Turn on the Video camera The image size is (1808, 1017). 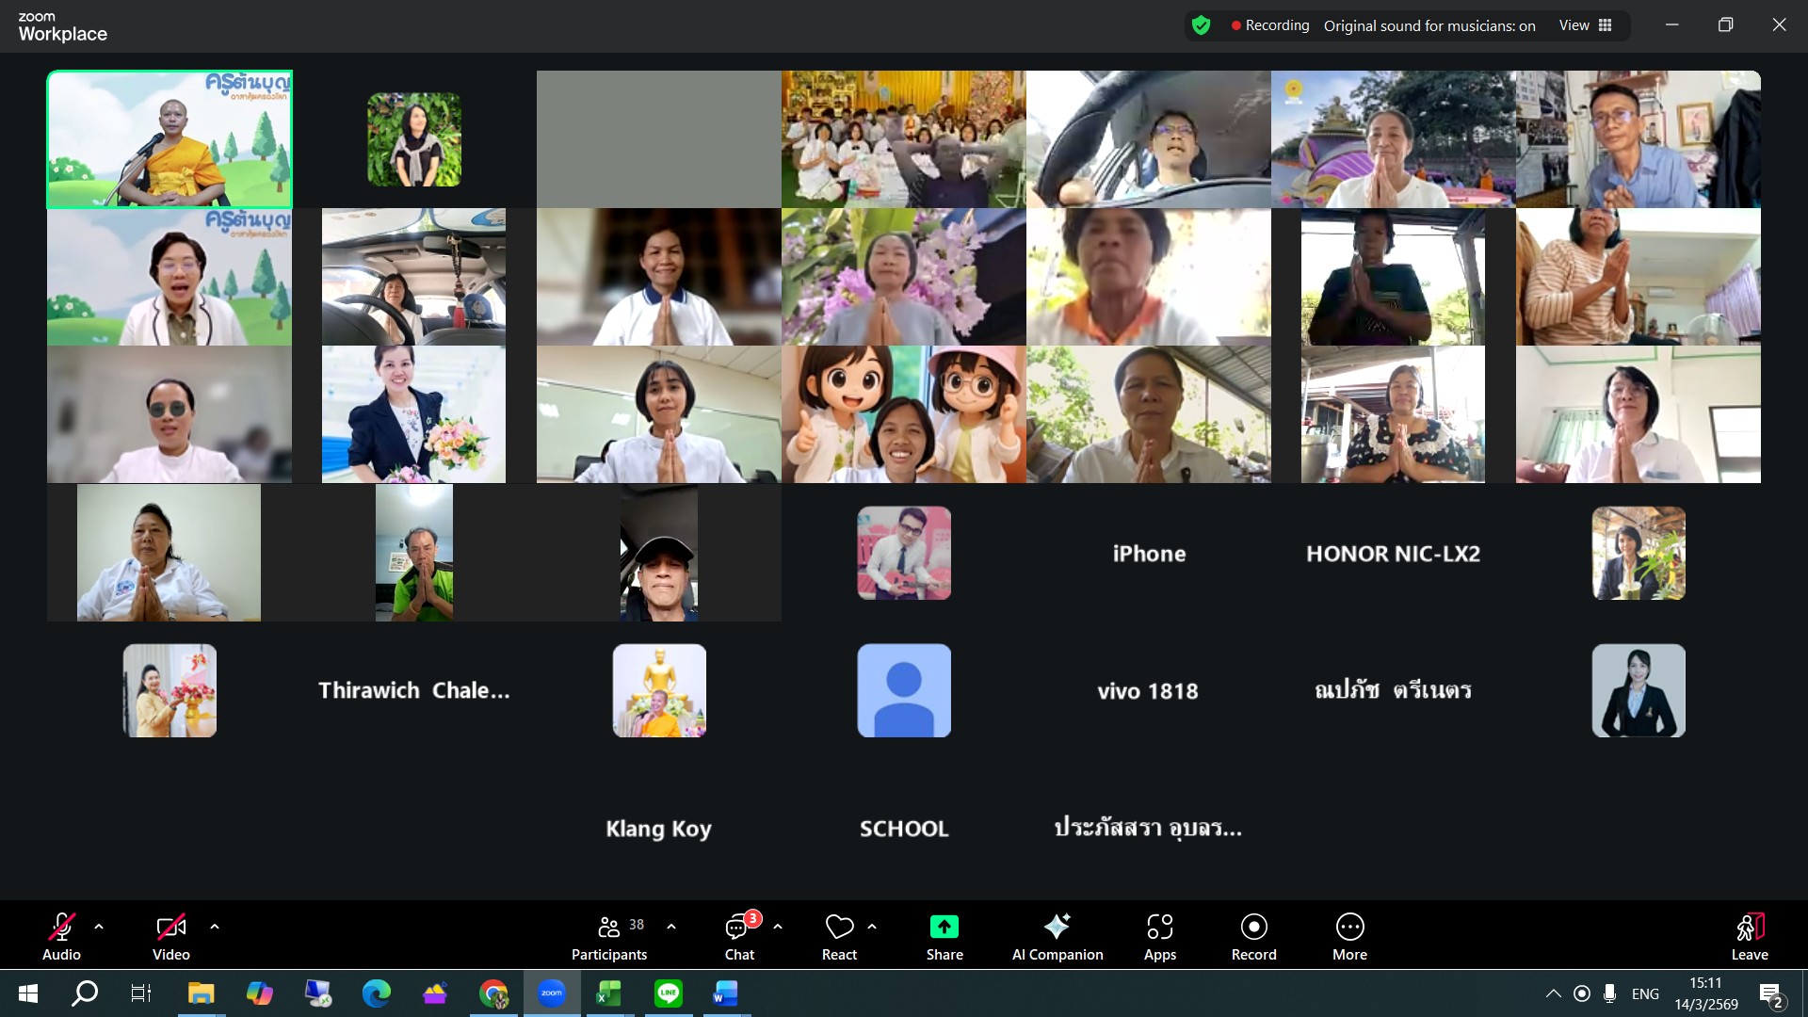coord(170,928)
